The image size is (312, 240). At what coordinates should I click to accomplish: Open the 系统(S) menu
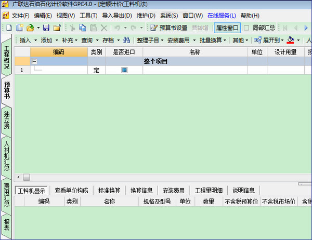(169, 16)
